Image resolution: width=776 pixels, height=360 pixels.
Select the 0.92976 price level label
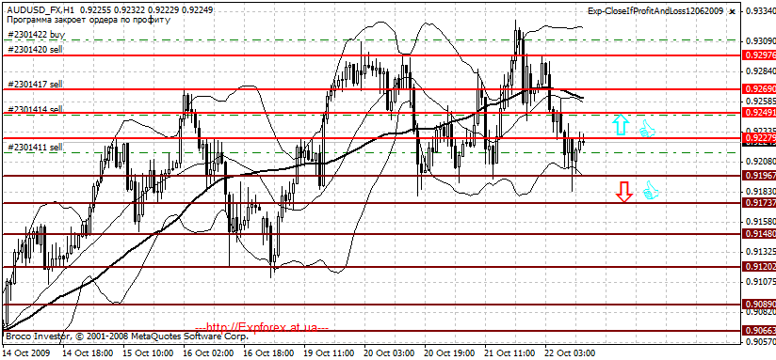point(759,55)
